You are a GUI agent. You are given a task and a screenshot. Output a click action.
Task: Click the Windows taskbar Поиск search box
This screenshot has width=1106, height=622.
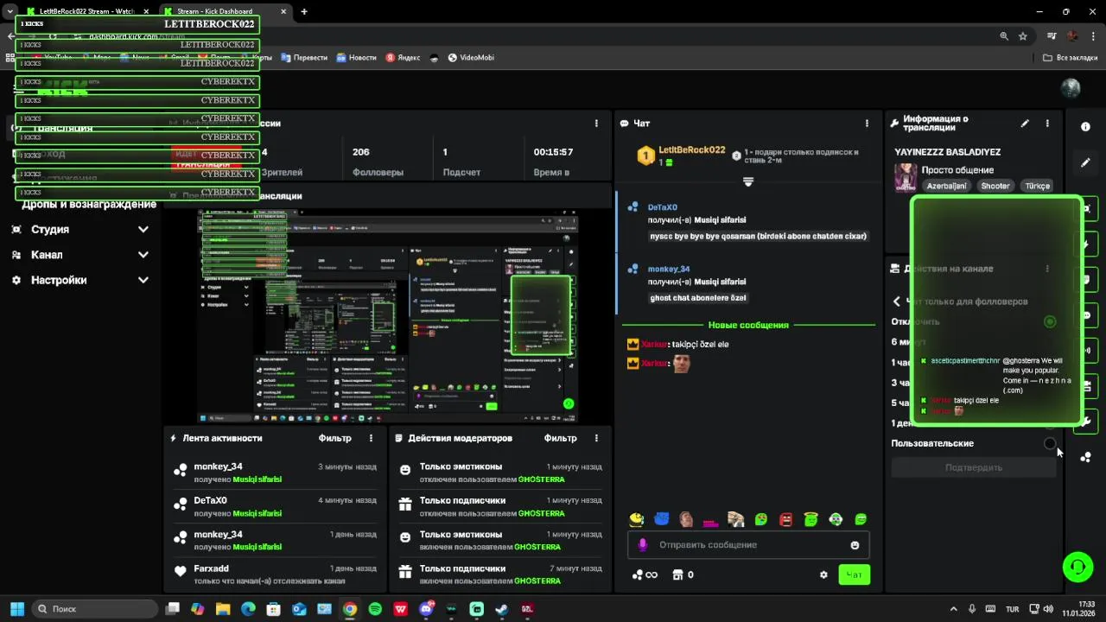[x=95, y=609]
